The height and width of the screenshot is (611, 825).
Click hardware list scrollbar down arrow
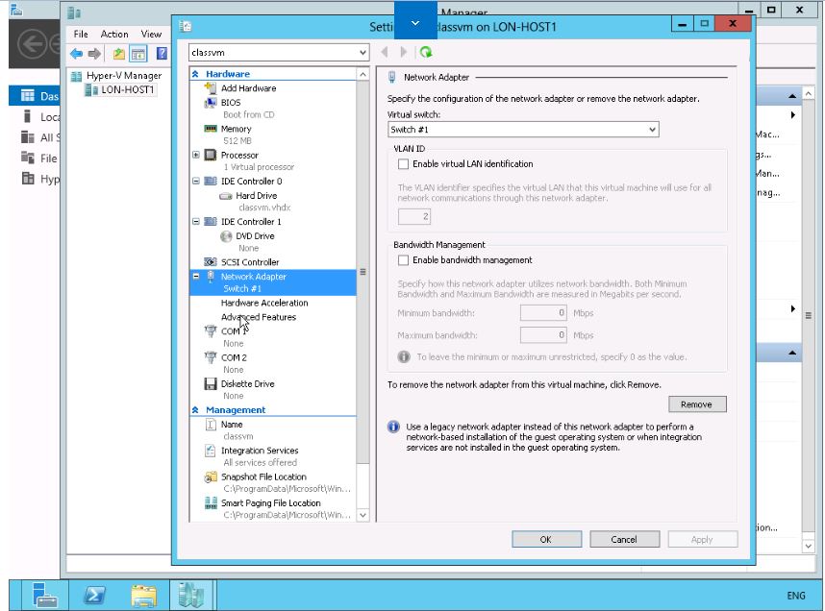pyautogui.click(x=362, y=515)
